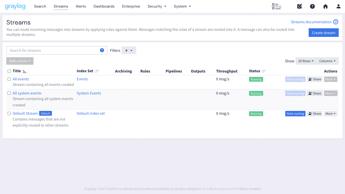Switch to the Alerts tab
This screenshot has height=194, width=345.
[x=81, y=6]
